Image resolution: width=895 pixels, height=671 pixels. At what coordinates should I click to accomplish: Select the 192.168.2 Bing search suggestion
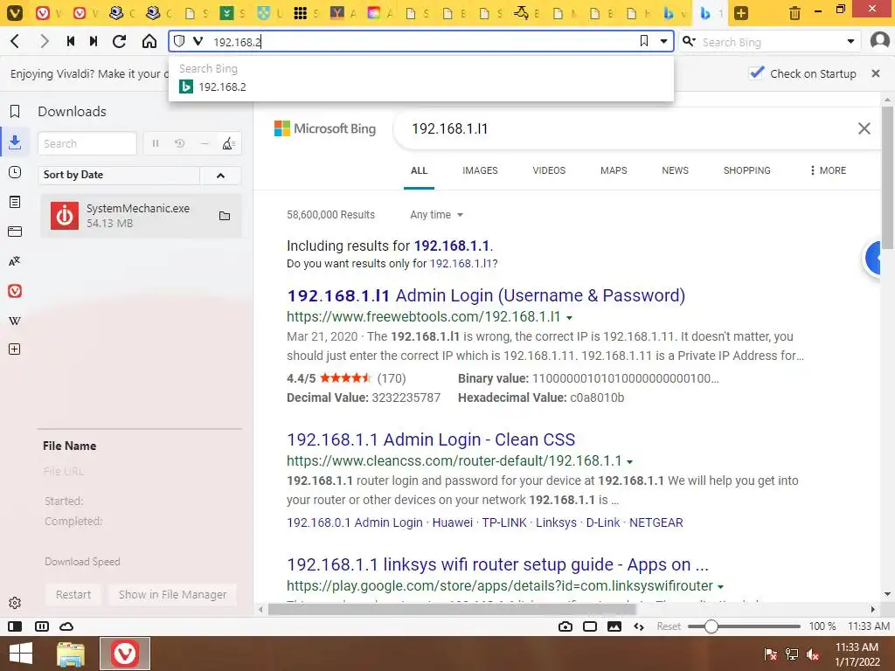[x=421, y=86]
